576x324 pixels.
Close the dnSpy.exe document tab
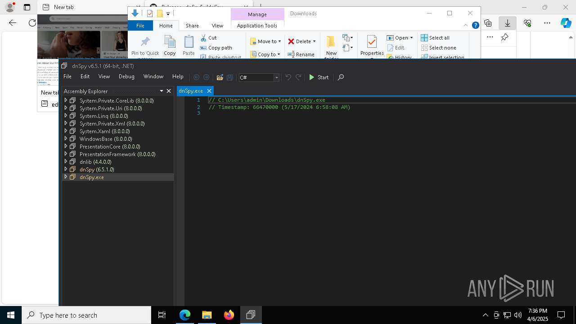click(x=209, y=91)
